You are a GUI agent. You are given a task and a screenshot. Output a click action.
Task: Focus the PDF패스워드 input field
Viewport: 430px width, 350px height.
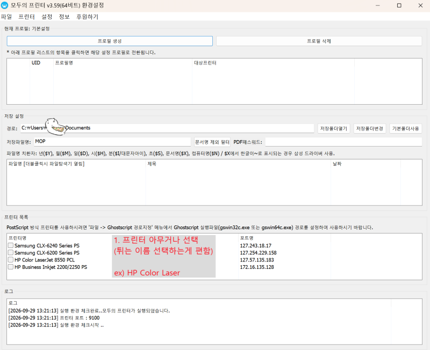[343, 142]
